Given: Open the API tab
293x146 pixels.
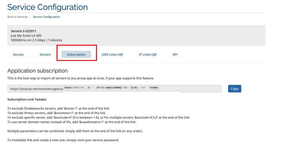Looking at the screenshot, I should pyautogui.click(x=175, y=55).
